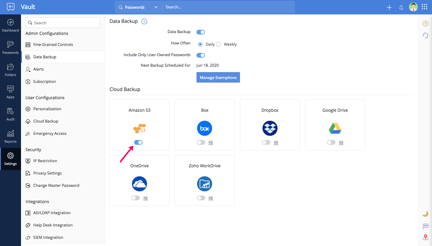The width and height of the screenshot is (432, 246).
Task: Disable the Amazon S3 backup toggle
Action: pos(138,142)
